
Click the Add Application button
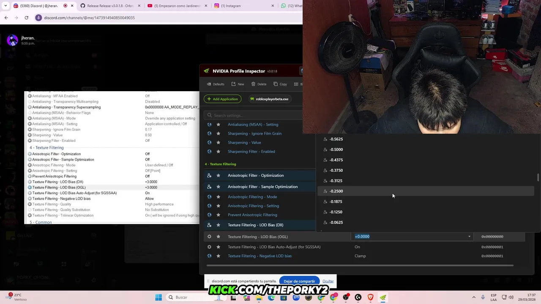click(x=222, y=99)
